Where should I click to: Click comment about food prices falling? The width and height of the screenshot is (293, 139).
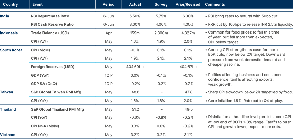(x=242, y=37)
